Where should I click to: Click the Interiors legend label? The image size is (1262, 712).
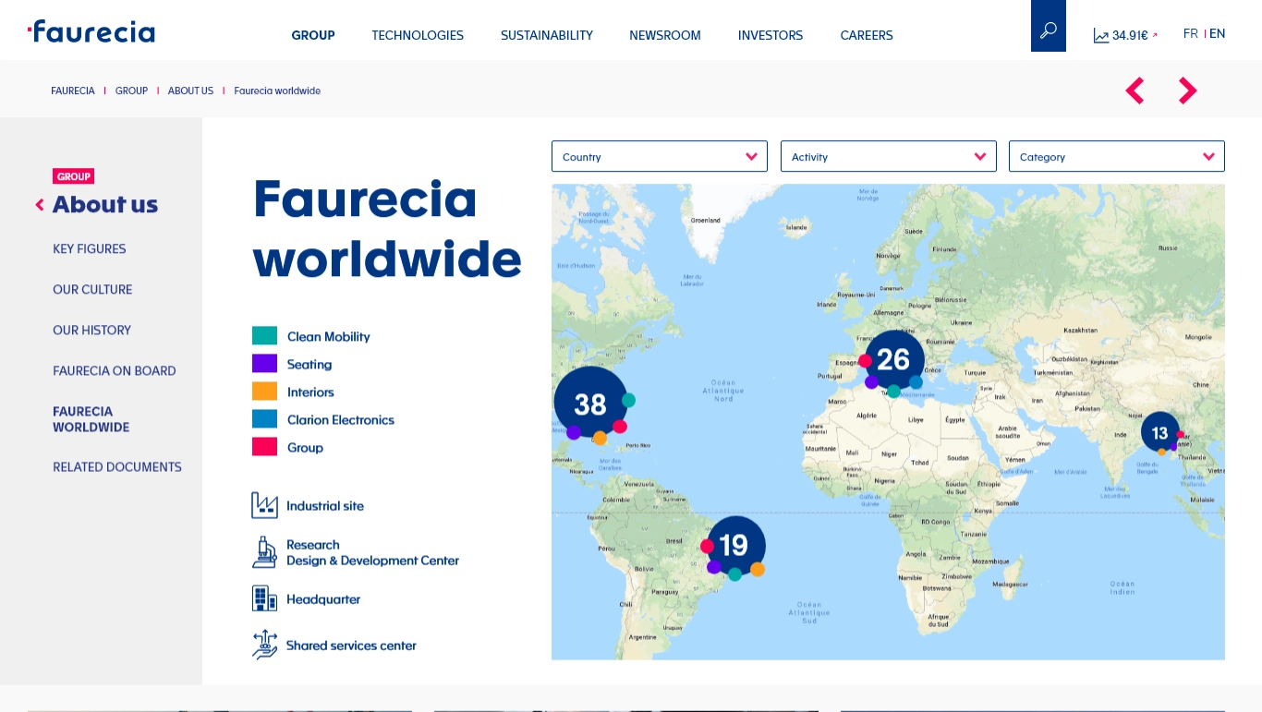coord(310,392)
